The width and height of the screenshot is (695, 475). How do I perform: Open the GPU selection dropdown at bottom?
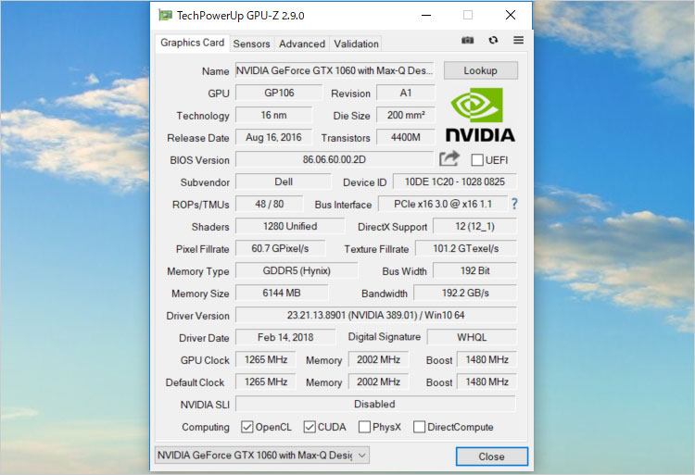[262, 455]
